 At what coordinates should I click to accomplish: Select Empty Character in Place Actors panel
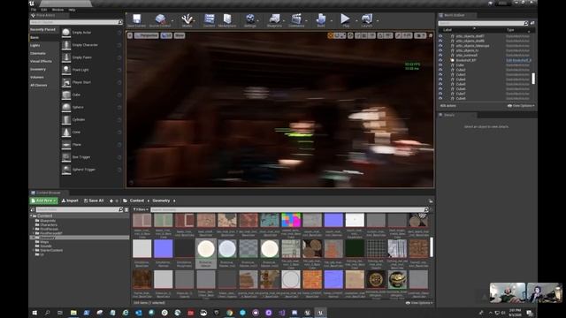(x=91, y=45)
